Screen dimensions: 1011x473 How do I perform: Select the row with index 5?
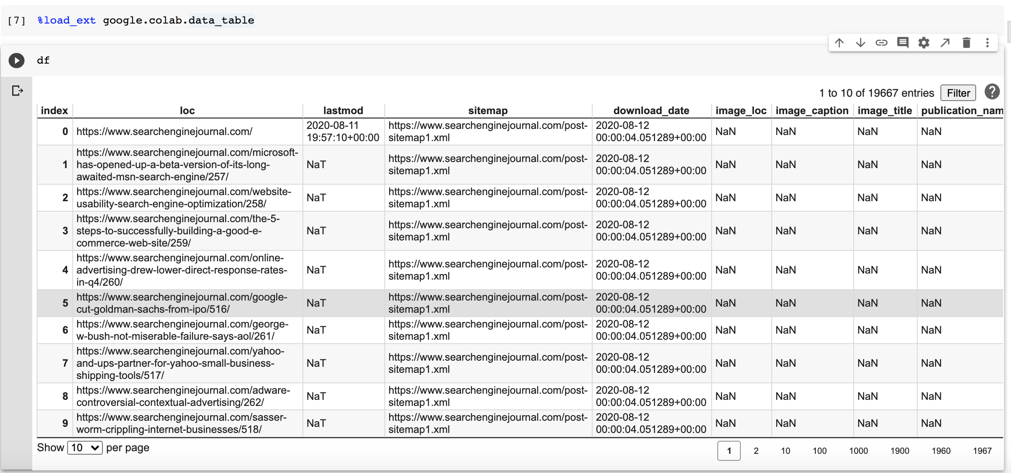pos(65,303)
